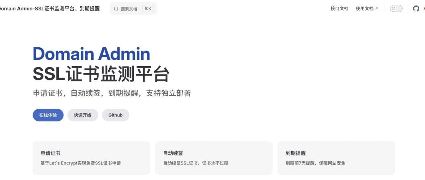
Task: Open the 接口文档 nav item
Action: pos(339,9)
